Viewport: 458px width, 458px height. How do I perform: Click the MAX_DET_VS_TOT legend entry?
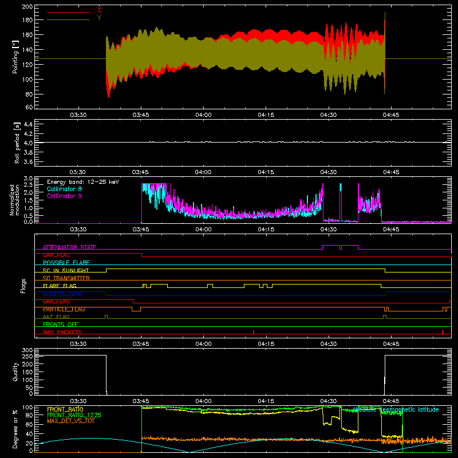(x=70, y=421)
